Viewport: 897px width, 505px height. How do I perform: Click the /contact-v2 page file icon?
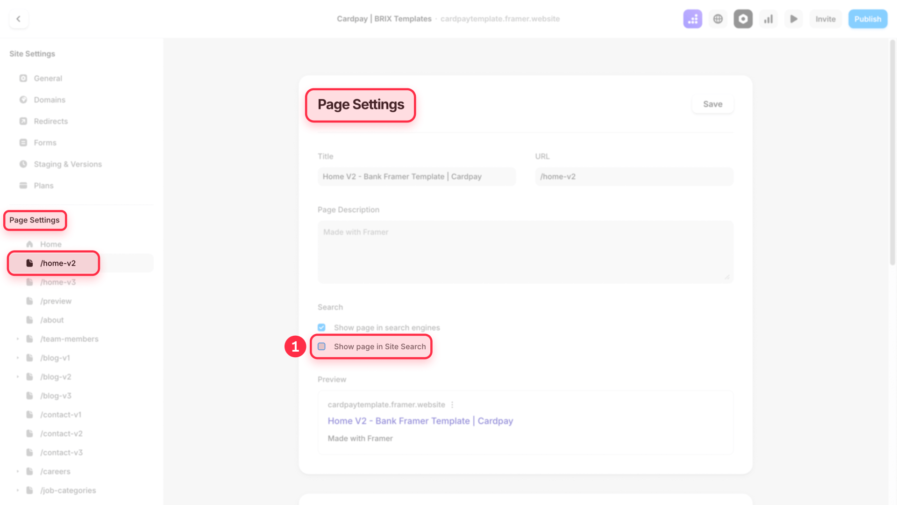29,433
